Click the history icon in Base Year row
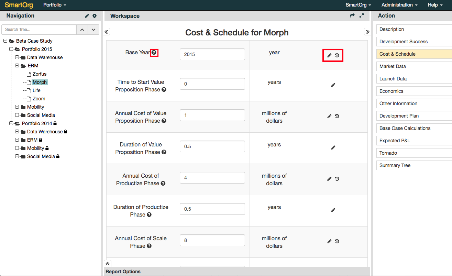Viewport: 452px width, 276px height. pyautogui.click(x=337, y=55)
